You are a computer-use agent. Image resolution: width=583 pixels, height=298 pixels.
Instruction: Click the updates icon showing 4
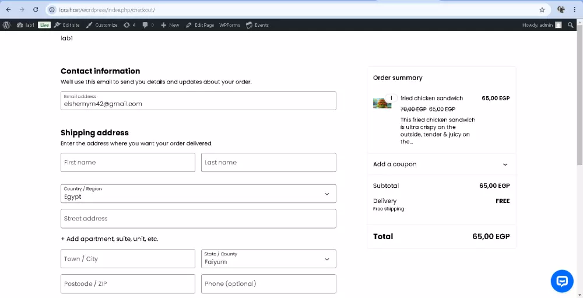(129, 25)
